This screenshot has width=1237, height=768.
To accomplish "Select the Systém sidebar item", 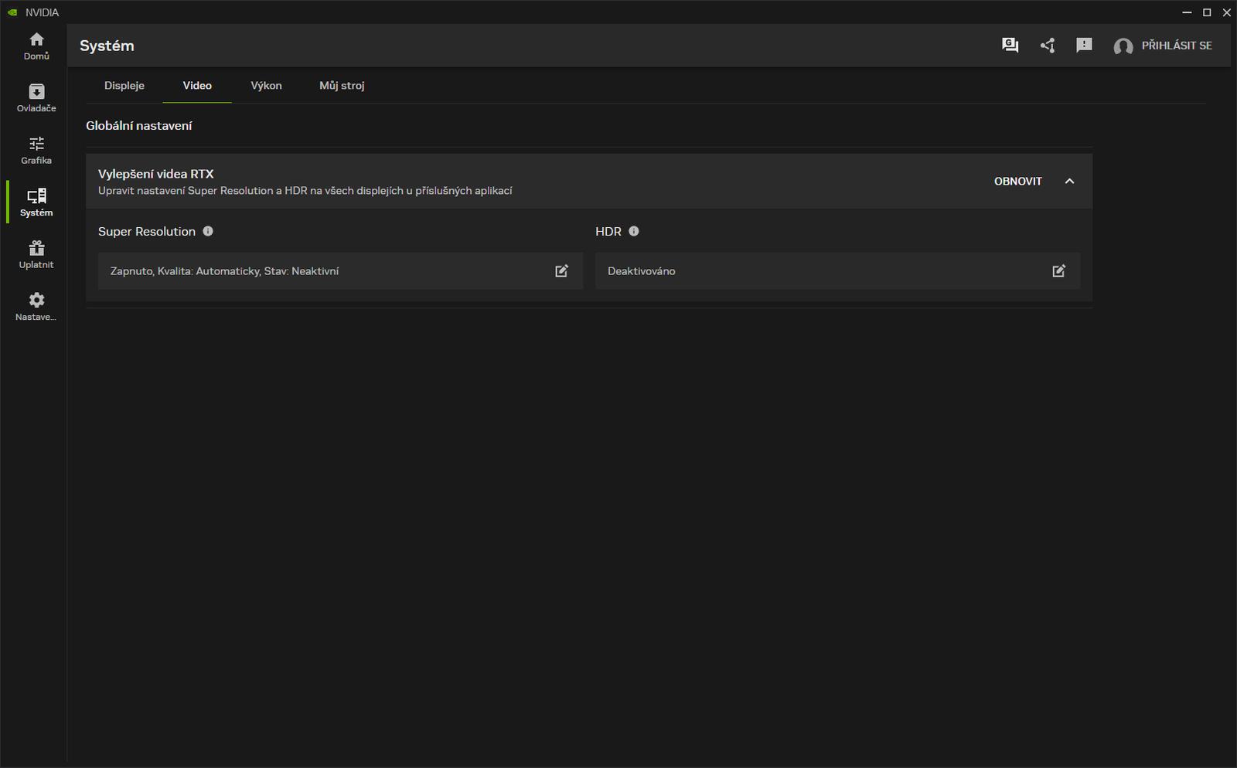I will (36, 202).
